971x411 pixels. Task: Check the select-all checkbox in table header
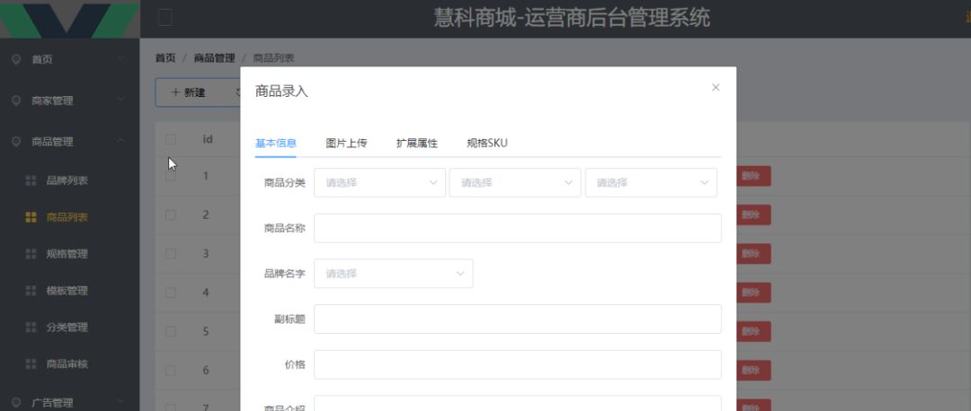coord(171,139)
